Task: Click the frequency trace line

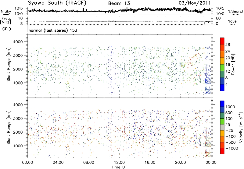Action: click(x=119, y=22)
